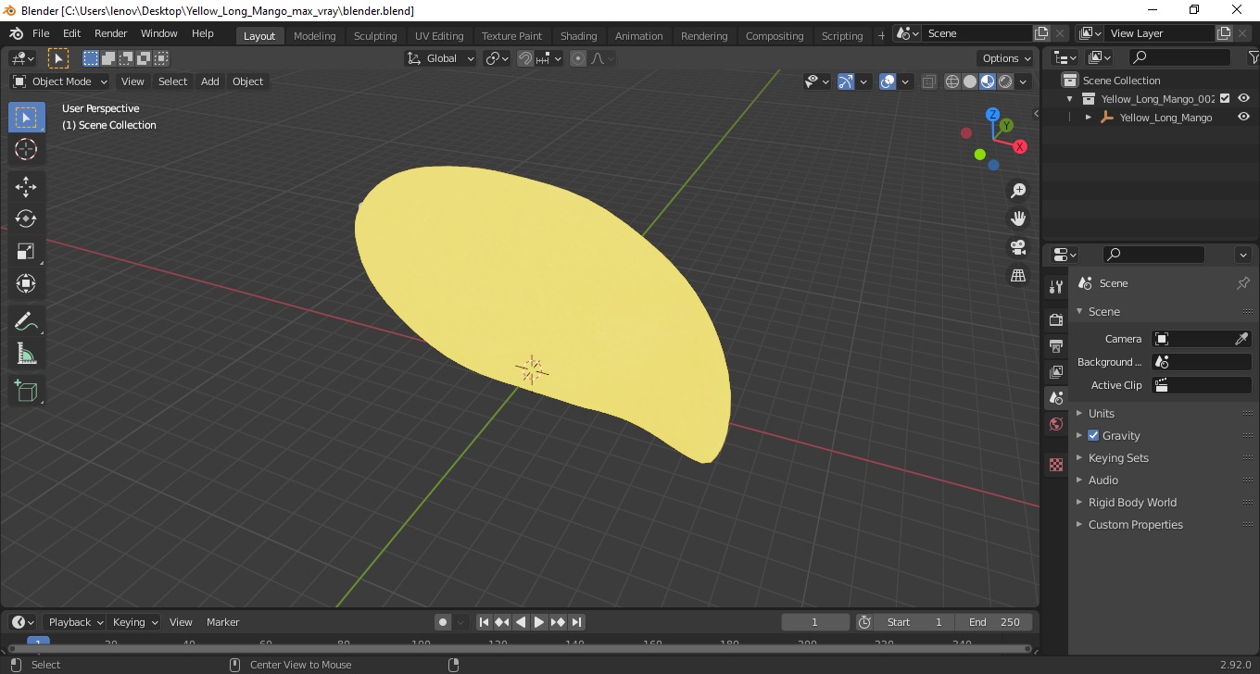This screenshot has width=1260, height=674.
Task: Select wireframe viewport shading
Action: click(x=952, y=81)
